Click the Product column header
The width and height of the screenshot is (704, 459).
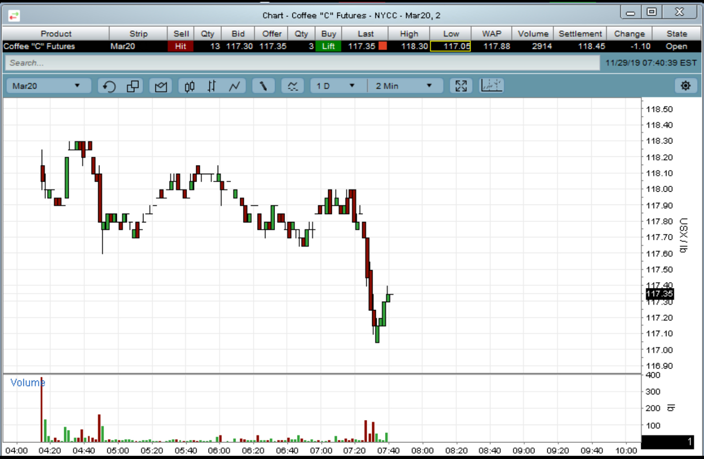click(56, 33)
